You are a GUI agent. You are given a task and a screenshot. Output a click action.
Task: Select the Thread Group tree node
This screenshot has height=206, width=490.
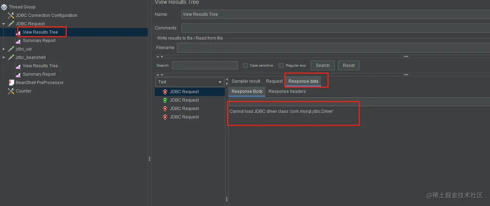[x=22, y=7]
